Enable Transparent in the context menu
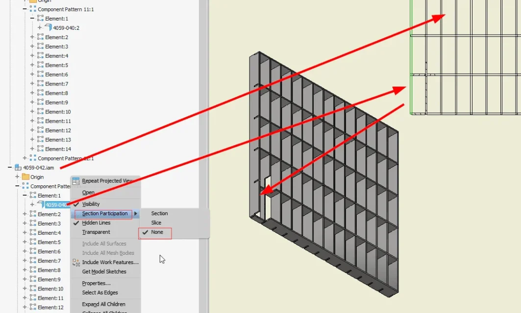The image size is (521, 313). click(96, 232)
